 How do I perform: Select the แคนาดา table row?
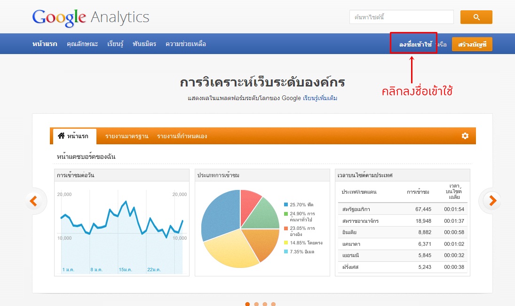(x=403, y=244)
